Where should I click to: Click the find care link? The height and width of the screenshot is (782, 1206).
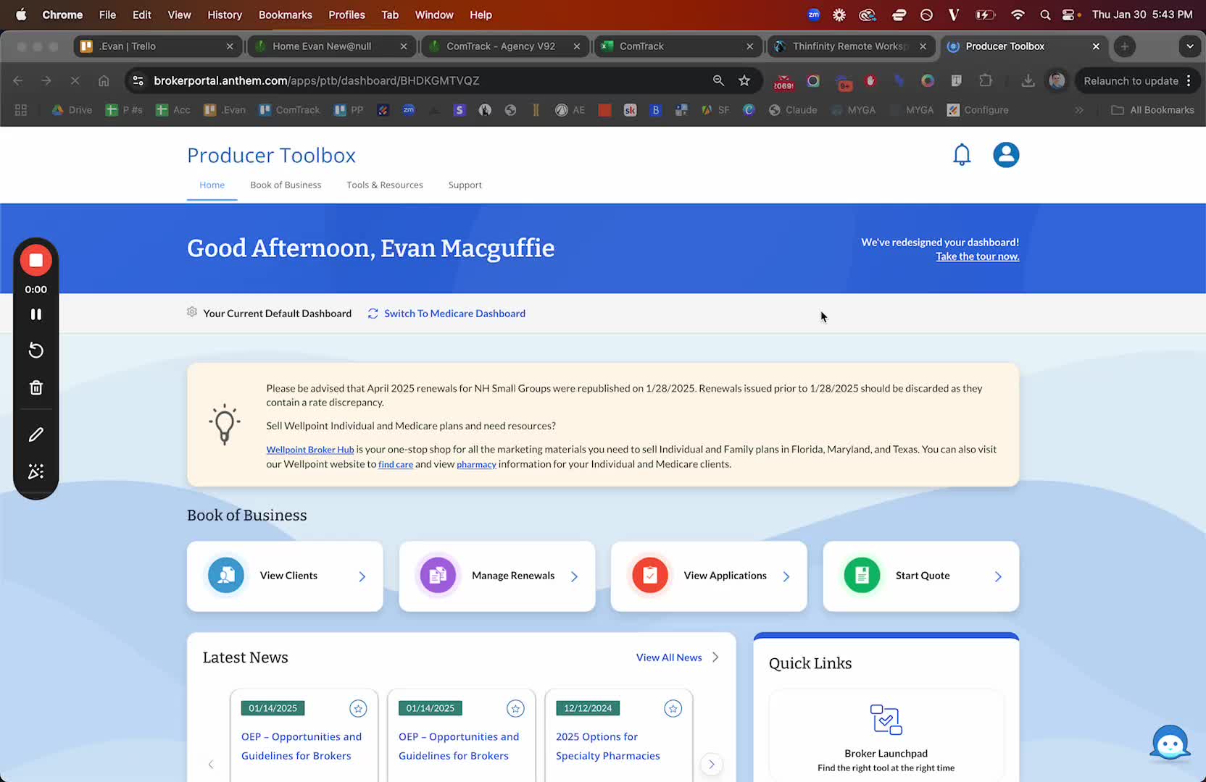[x=396, y=465]
